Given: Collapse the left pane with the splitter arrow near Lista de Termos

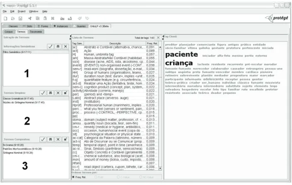Looking at the screenshot, I should pyautogui.click(x=70, y=36).
